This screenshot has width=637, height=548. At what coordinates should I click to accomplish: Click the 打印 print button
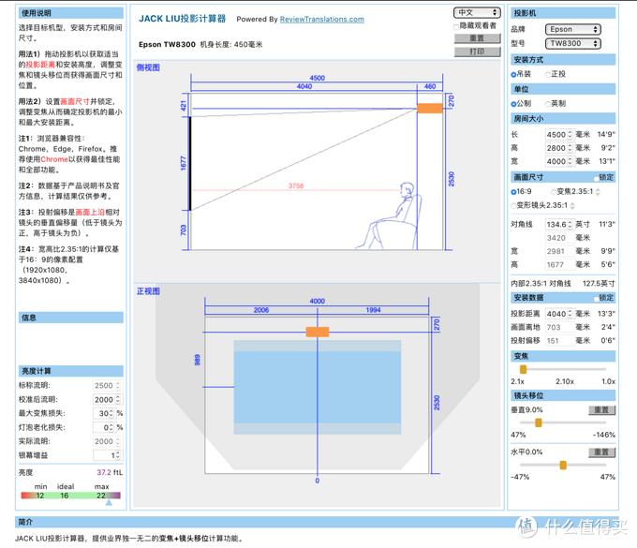click(477, 52)
